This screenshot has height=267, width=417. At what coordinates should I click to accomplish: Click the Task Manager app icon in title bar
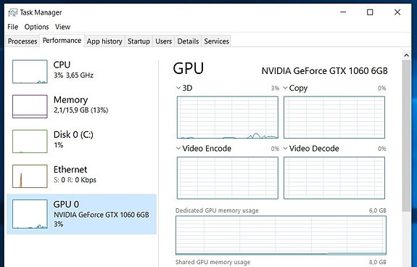click(x=12, y=12)
